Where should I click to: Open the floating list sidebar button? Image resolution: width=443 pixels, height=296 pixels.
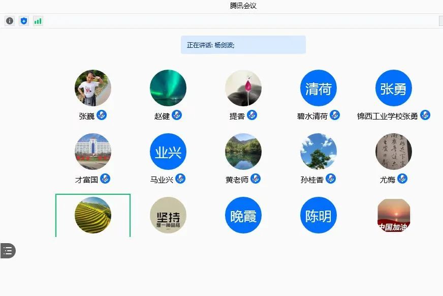coord(8,250)
